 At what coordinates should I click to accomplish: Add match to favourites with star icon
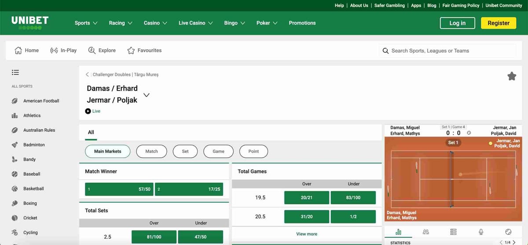(512, 76)
